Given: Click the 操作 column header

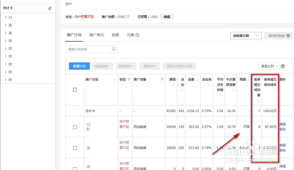Looking at the screenshot, I should pyautogui.click(x=283, y=79).
